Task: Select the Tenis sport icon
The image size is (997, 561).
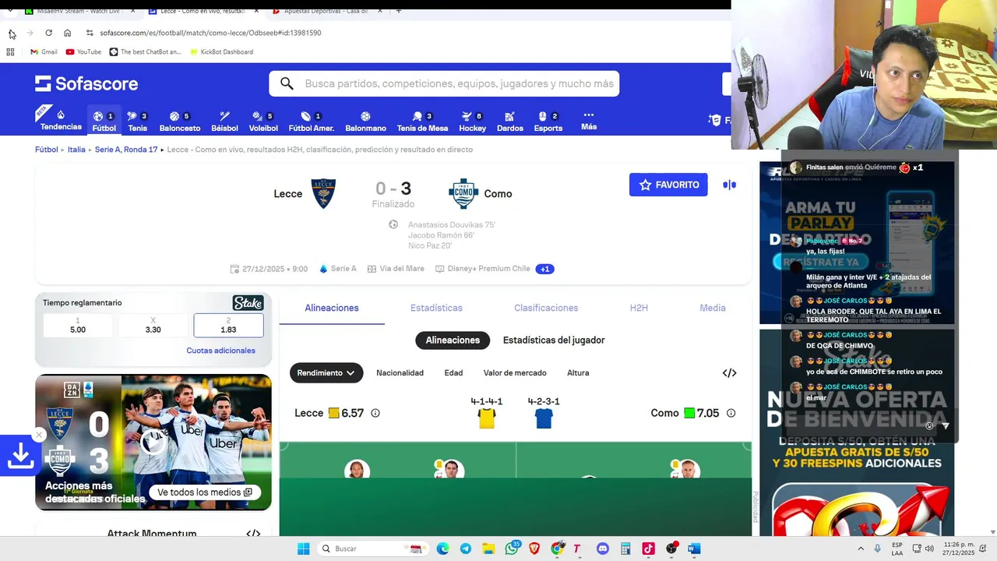Action: pyautogui.click(x=137, y=121)
